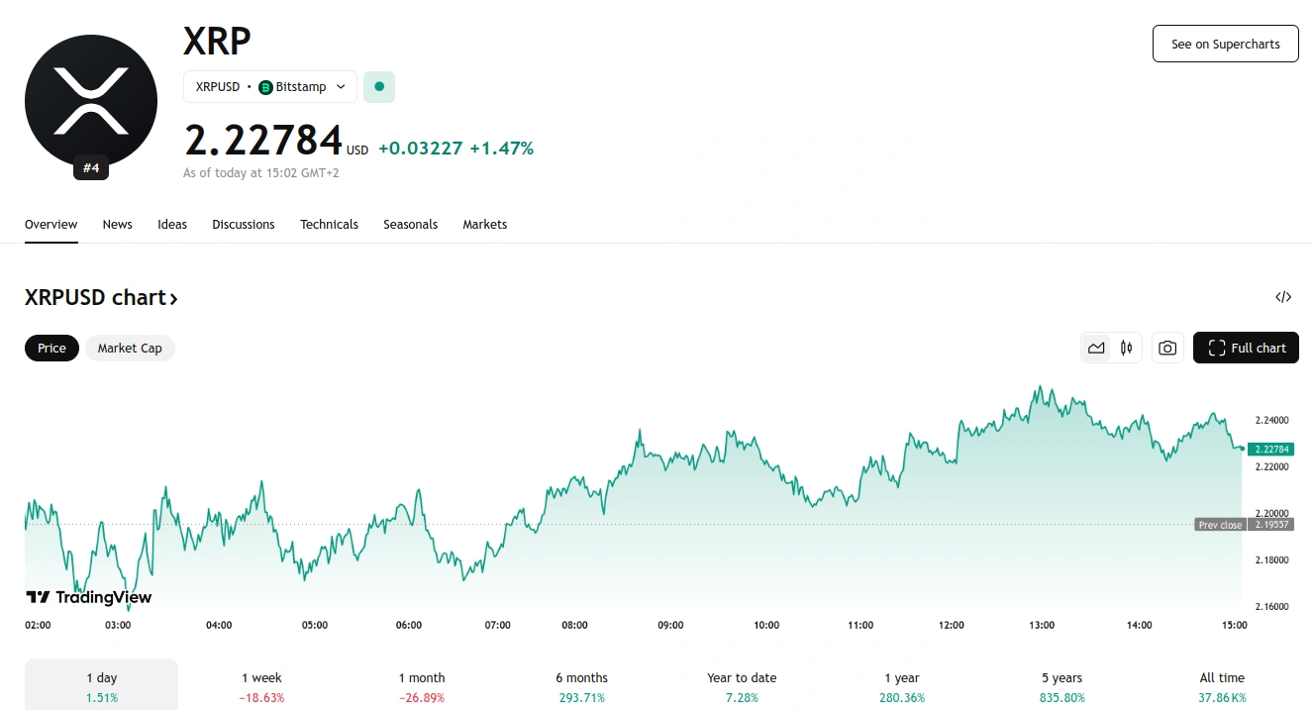Select the All time range
The width and height of the screenshot is (1313, 710).
click(1222, 686)
